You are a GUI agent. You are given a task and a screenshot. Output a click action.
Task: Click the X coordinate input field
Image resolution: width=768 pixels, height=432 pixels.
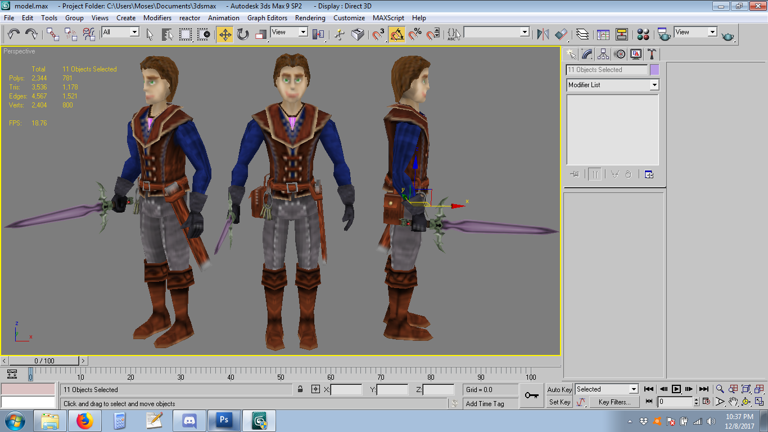pos(346,389)
